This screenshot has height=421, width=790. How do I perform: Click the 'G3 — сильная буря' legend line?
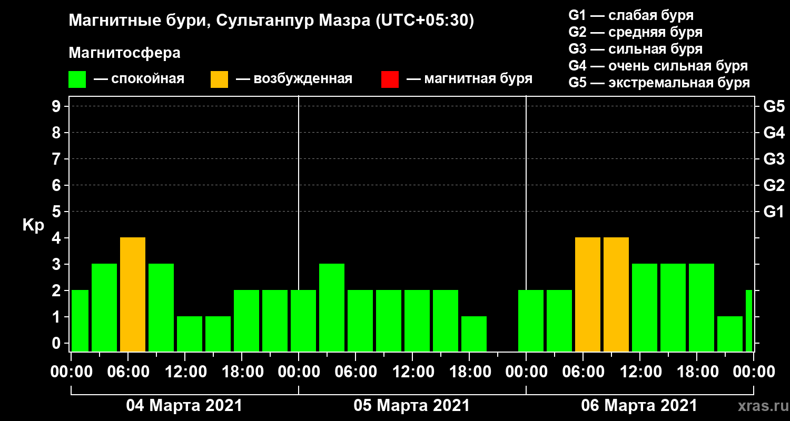point(636,49)
